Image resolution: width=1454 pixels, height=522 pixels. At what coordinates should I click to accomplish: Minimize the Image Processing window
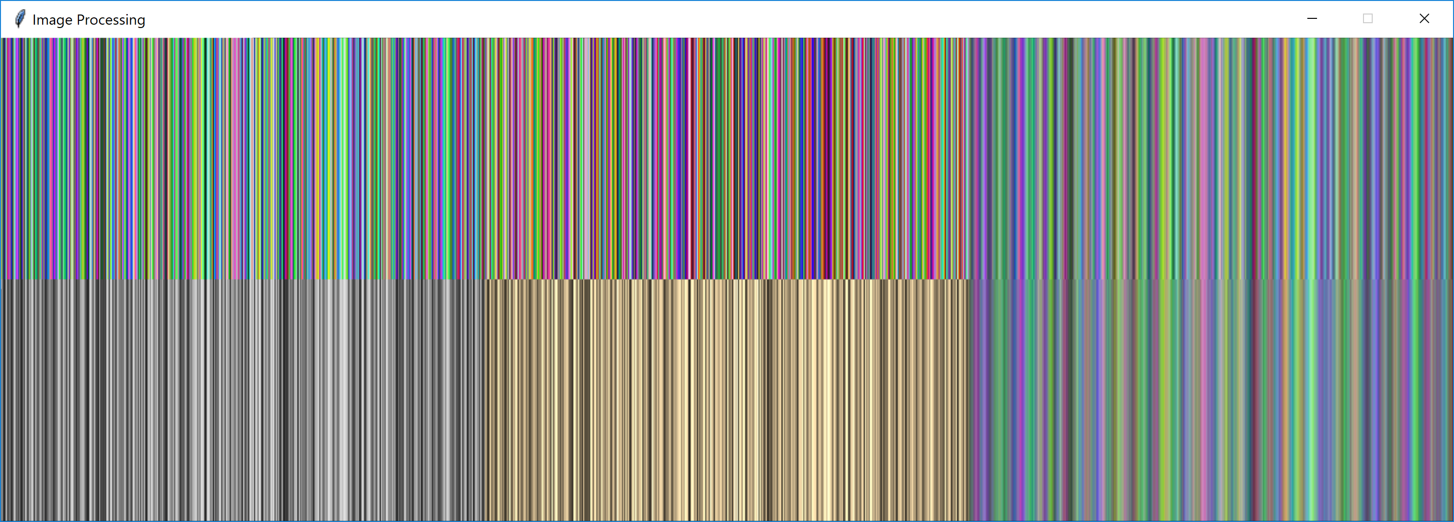coord(1312,18)
